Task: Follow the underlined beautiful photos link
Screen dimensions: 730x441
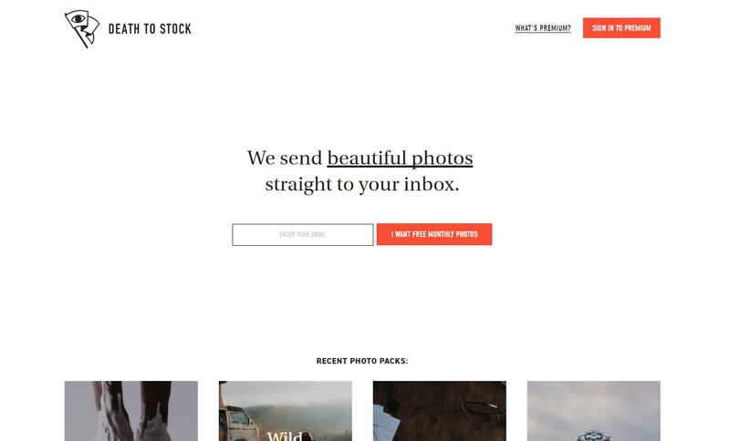Action: 400,158
